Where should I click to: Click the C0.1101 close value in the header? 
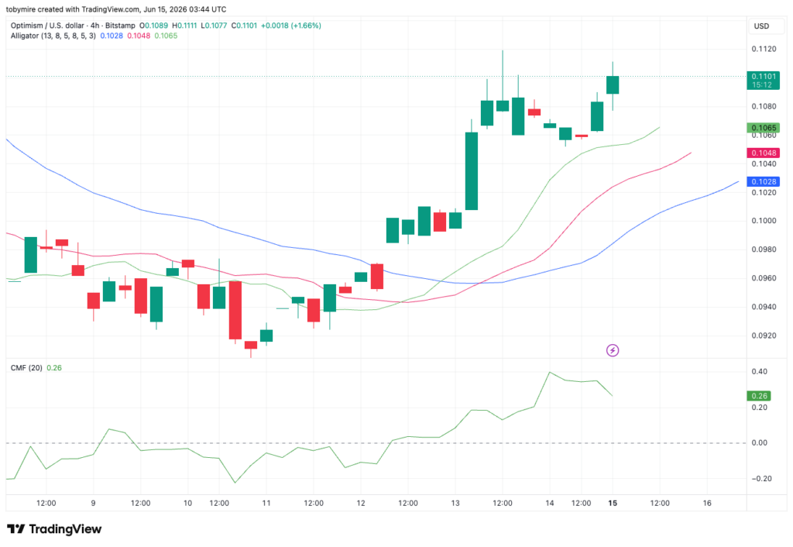coord(244,26)
